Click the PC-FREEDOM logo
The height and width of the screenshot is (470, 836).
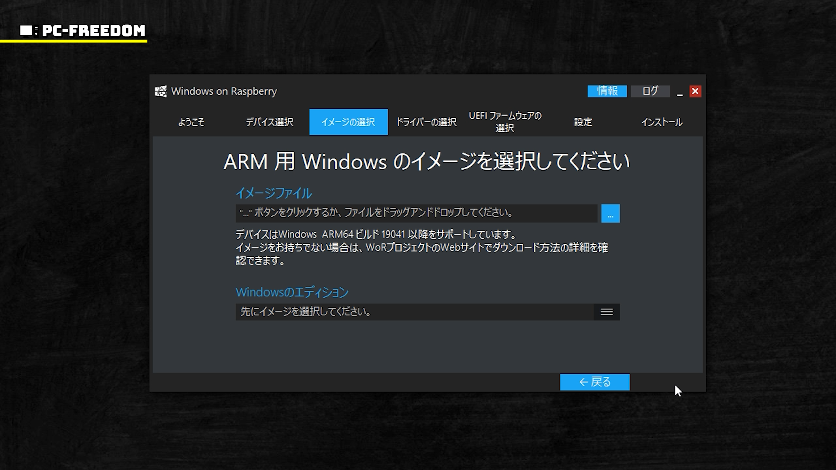coord(83,30)
